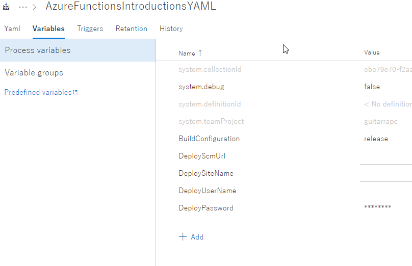
Task: Go to the Retention tab
Action: [131, 29]
